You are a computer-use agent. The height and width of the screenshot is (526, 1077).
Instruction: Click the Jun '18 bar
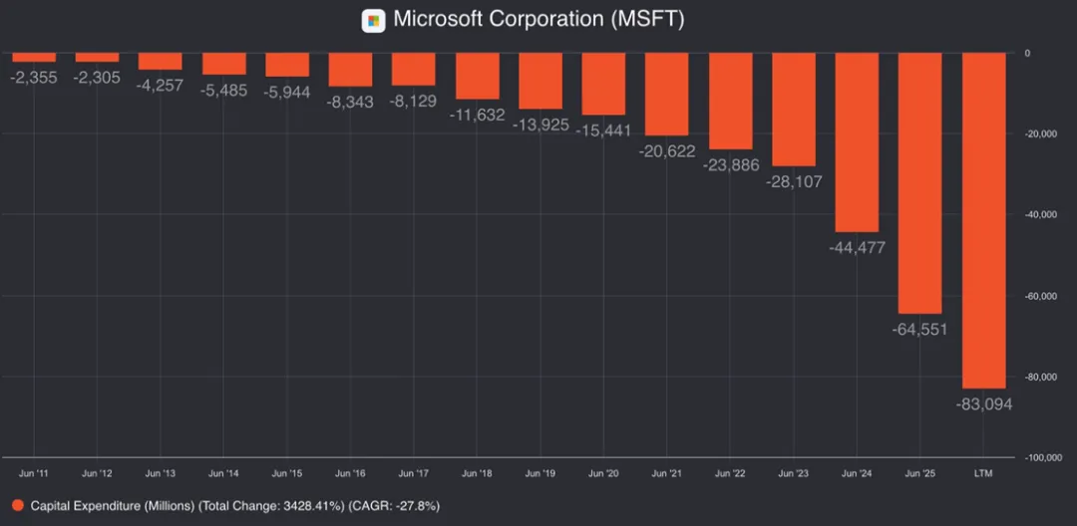pos(478,76)
